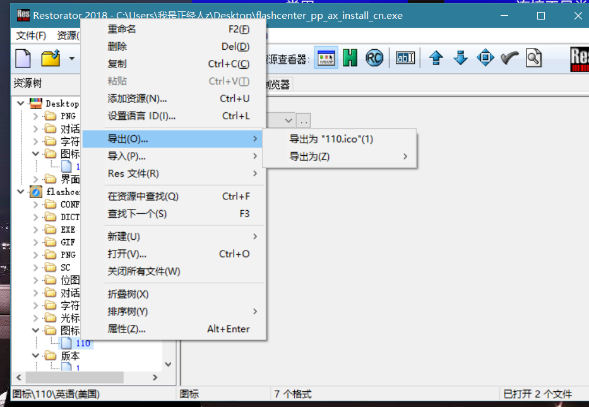Open the partly hidden dropdown in the viewer pane
The height and width of the screenshot is (407, 589).
tap(288, 121)
